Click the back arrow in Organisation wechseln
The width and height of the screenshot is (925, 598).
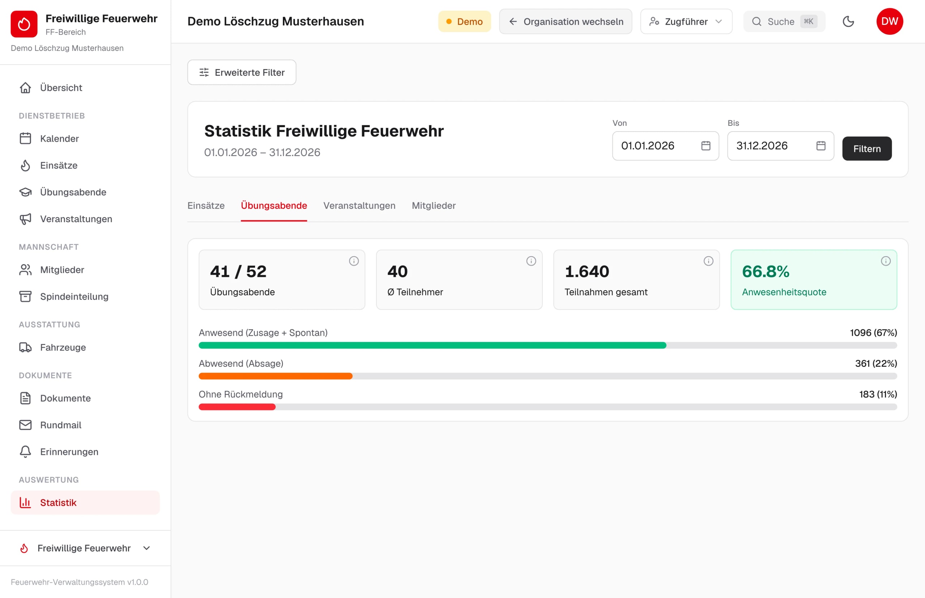click(513, 21)
